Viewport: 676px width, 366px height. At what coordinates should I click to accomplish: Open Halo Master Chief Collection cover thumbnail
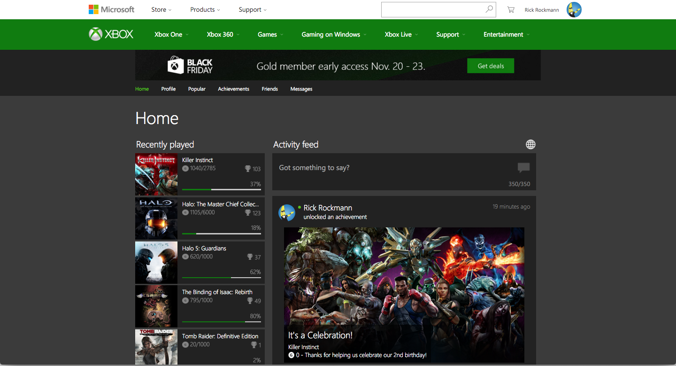(x=156, y=218)
